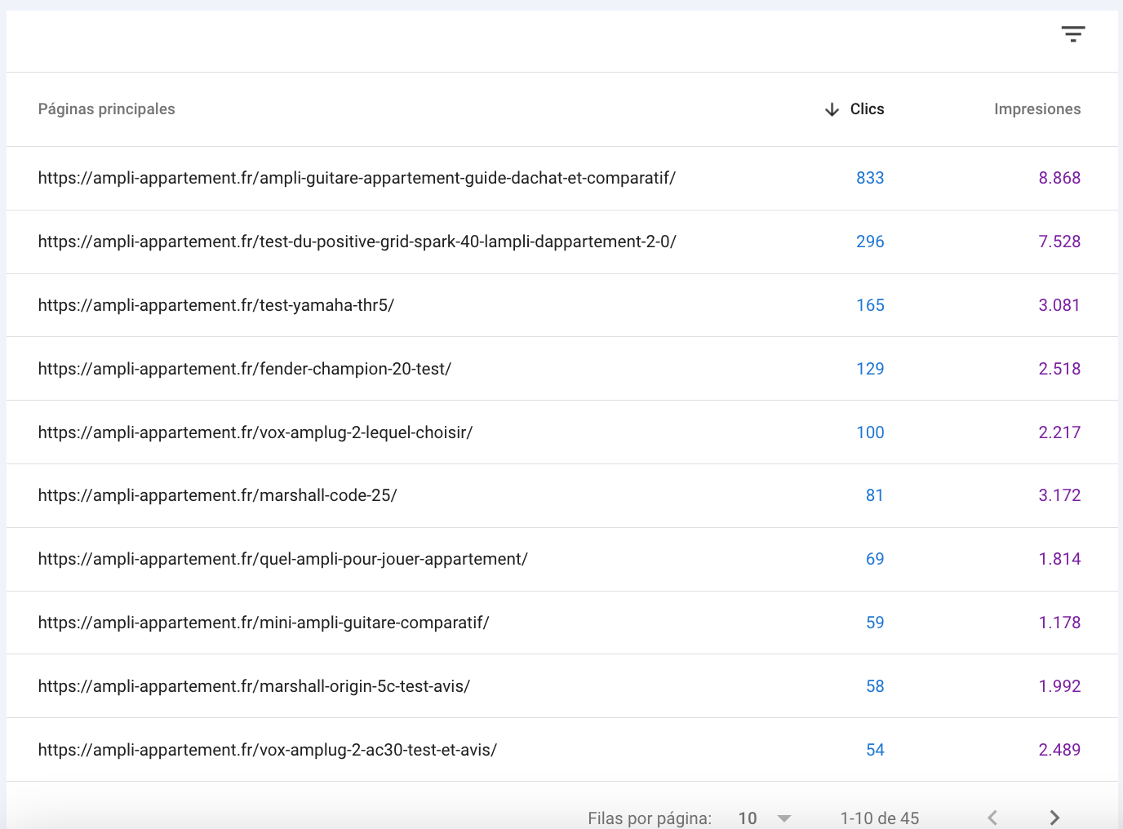Click the 1.178 impressions value
The width and height of the screenshot is (1123, 829).
coord(1059,623)
